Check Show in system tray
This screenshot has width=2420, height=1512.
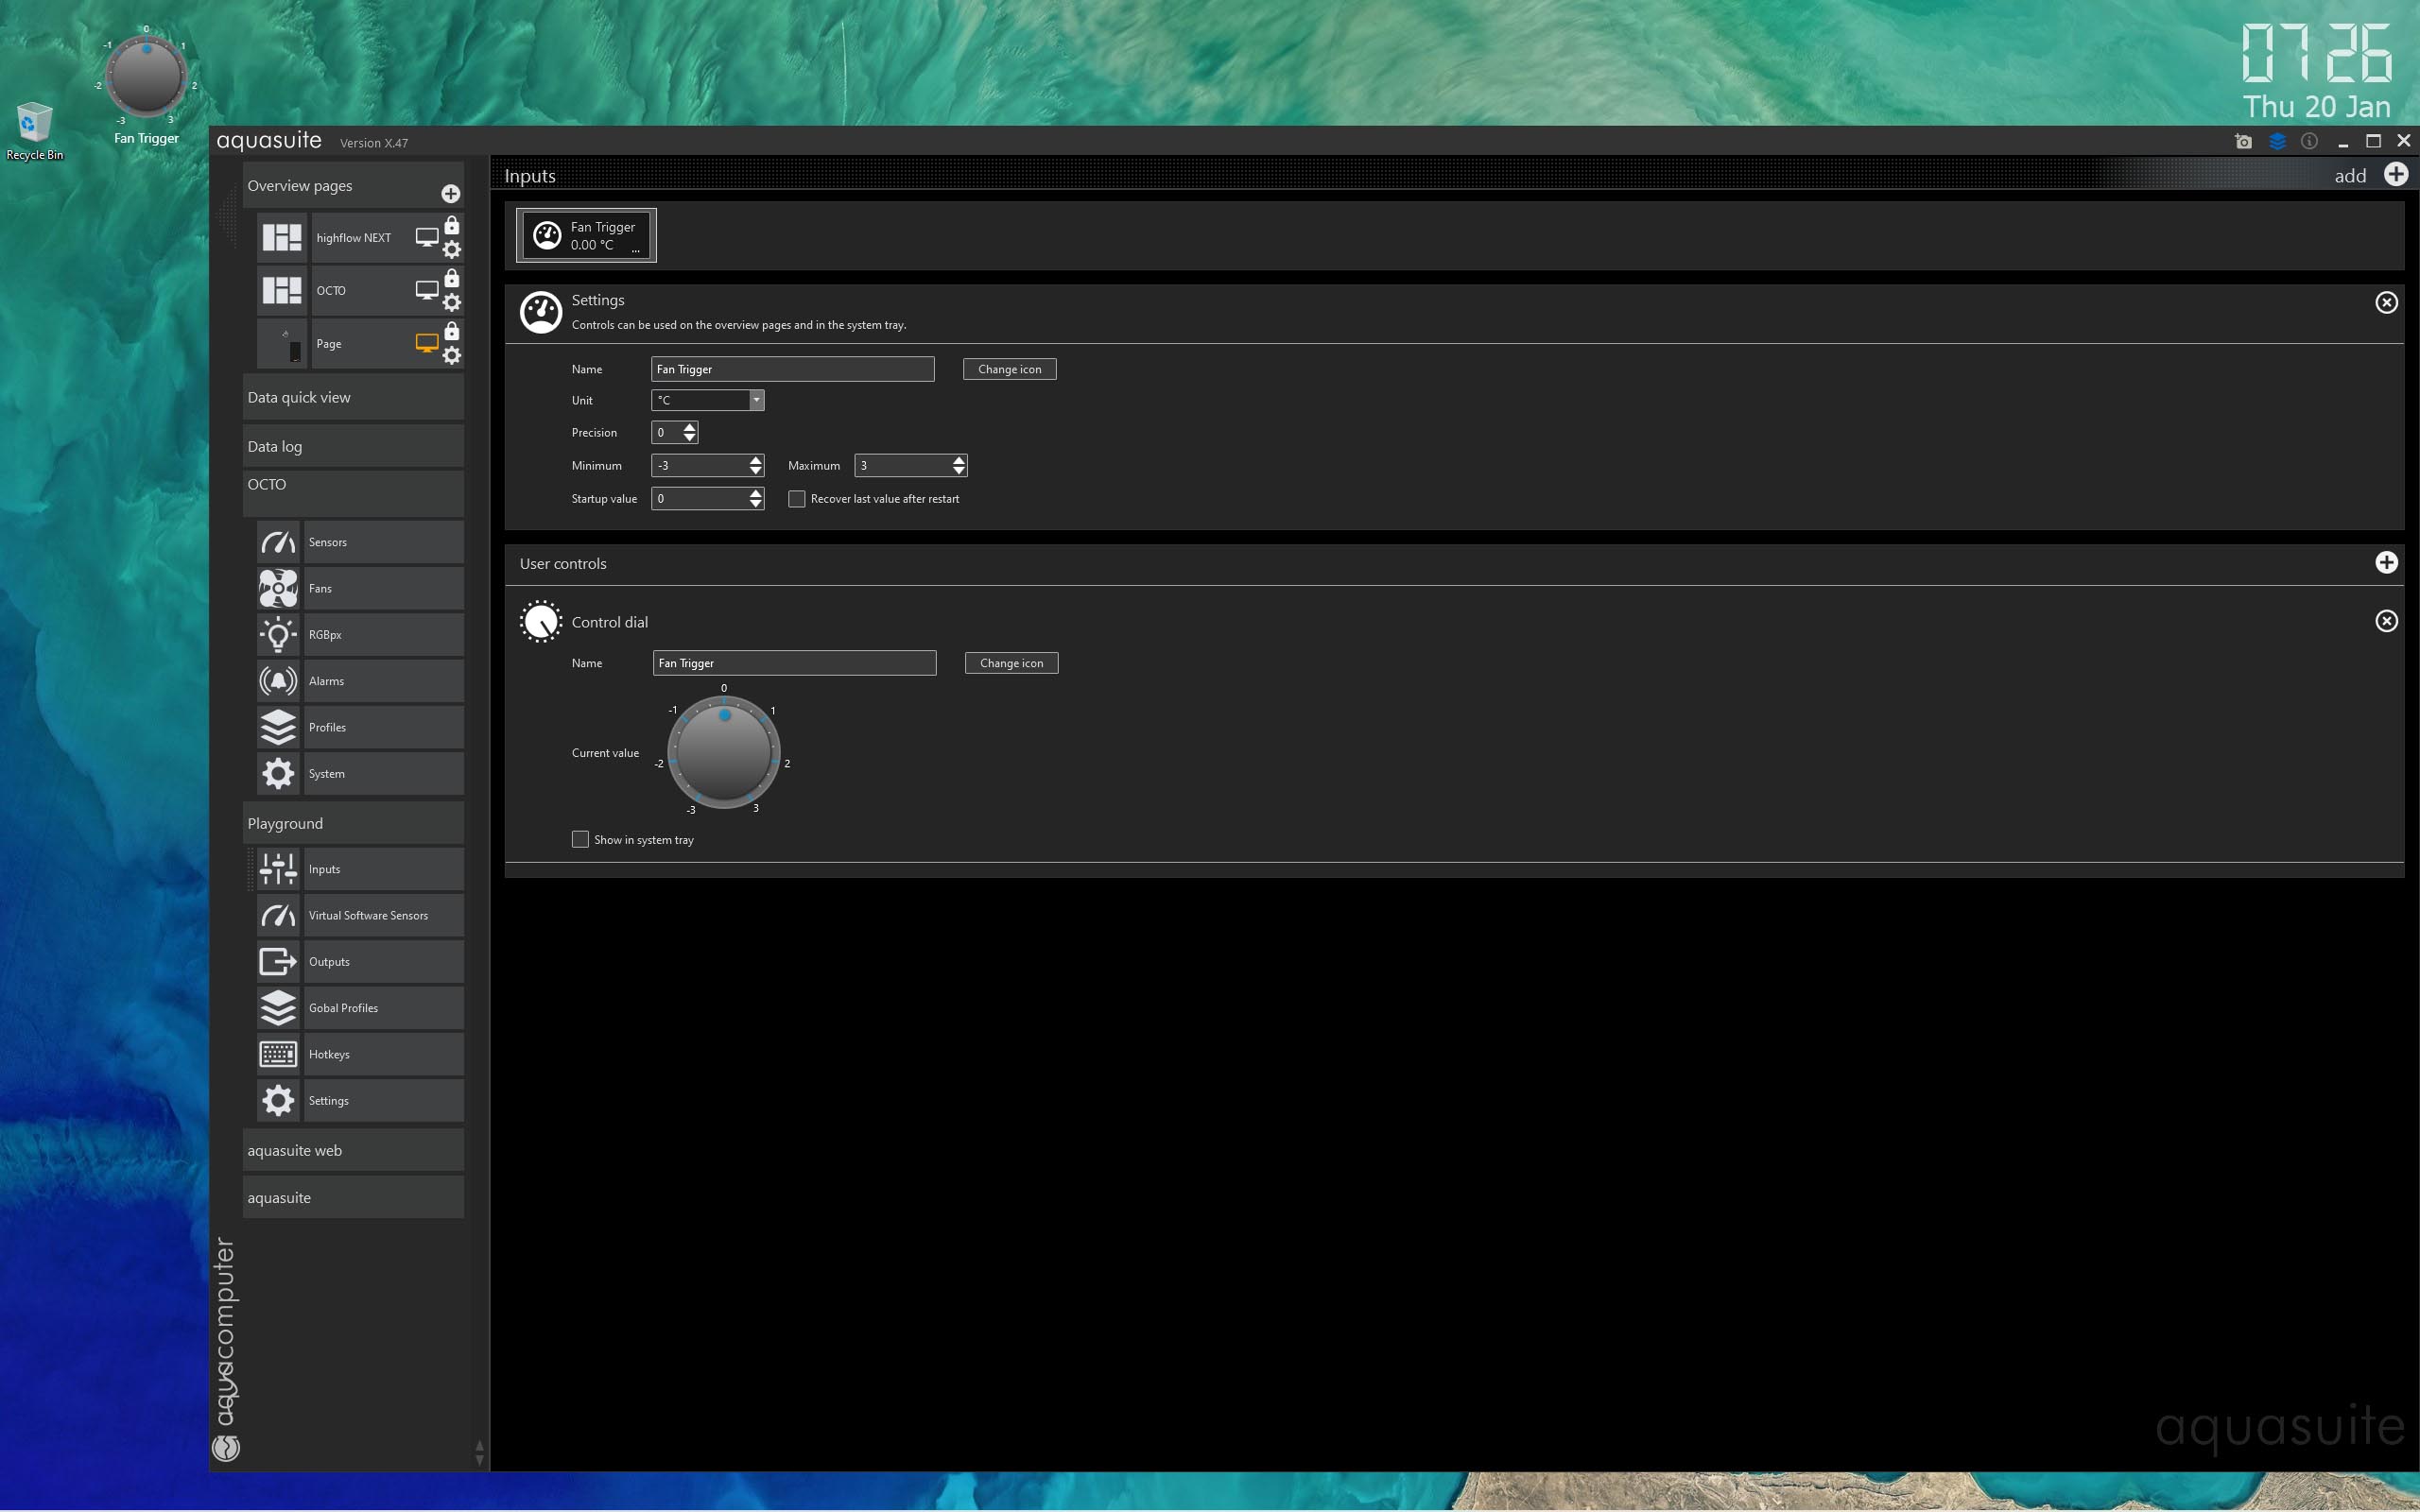[580, 839]
